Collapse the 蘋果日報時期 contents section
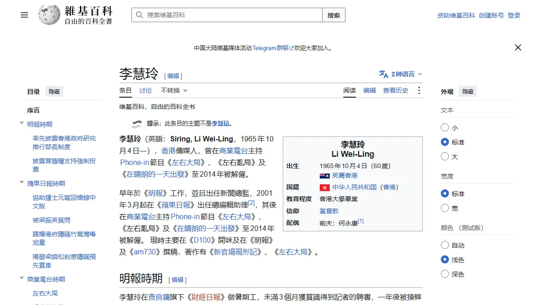 coord(22,183)
